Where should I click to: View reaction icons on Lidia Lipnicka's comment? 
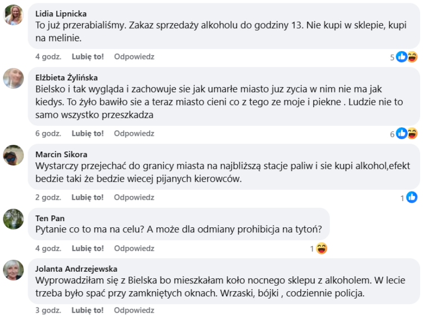coord(407,57)
